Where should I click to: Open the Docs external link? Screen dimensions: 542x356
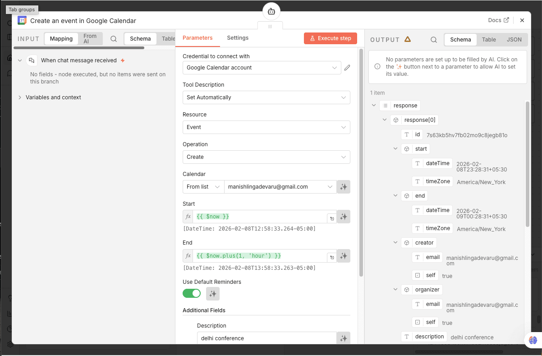coord(499,20)
